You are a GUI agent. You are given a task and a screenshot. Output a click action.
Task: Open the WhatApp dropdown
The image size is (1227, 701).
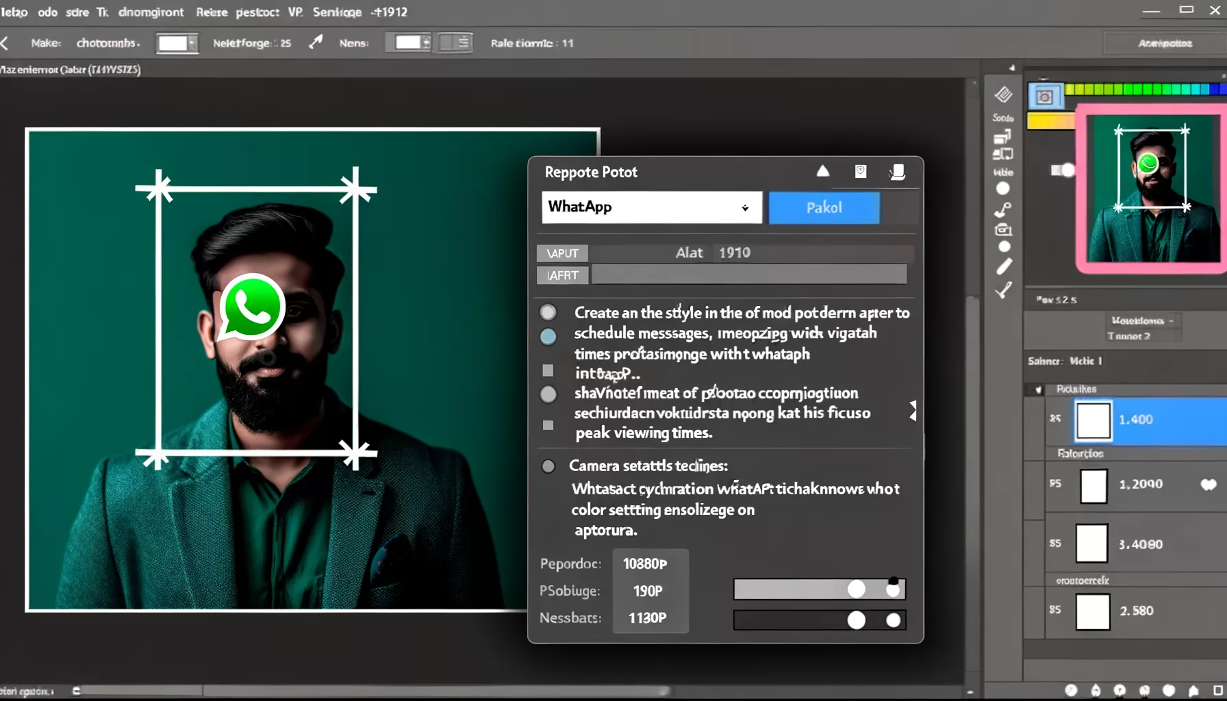pos(652,207)
